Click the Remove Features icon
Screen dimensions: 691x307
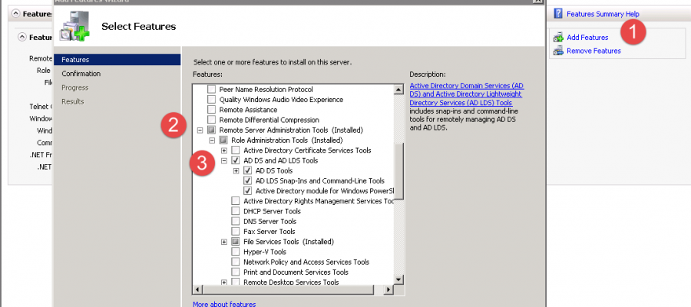click(x=558, y=51)
